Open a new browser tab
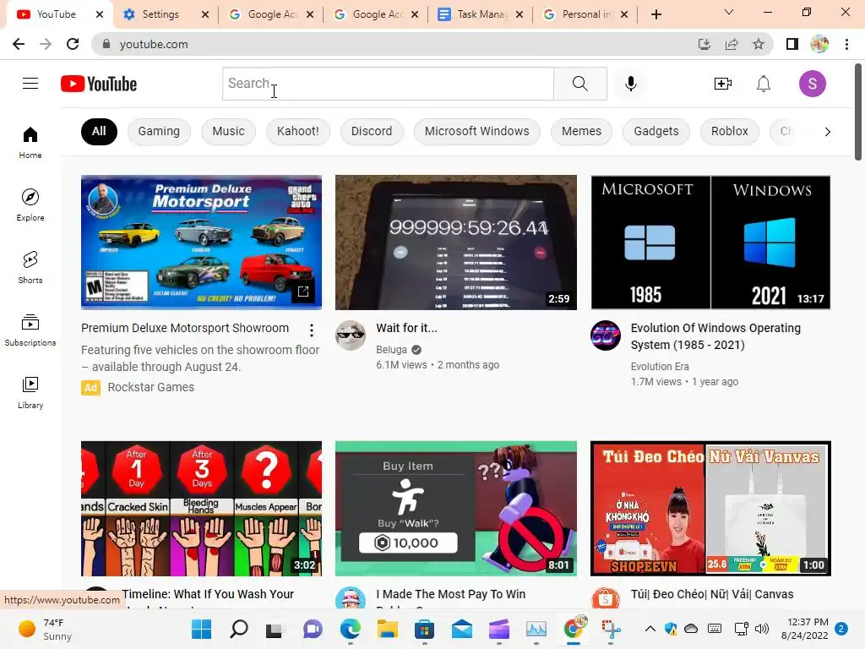Screen dimensions: 865x649 click(x=656, y=14)
